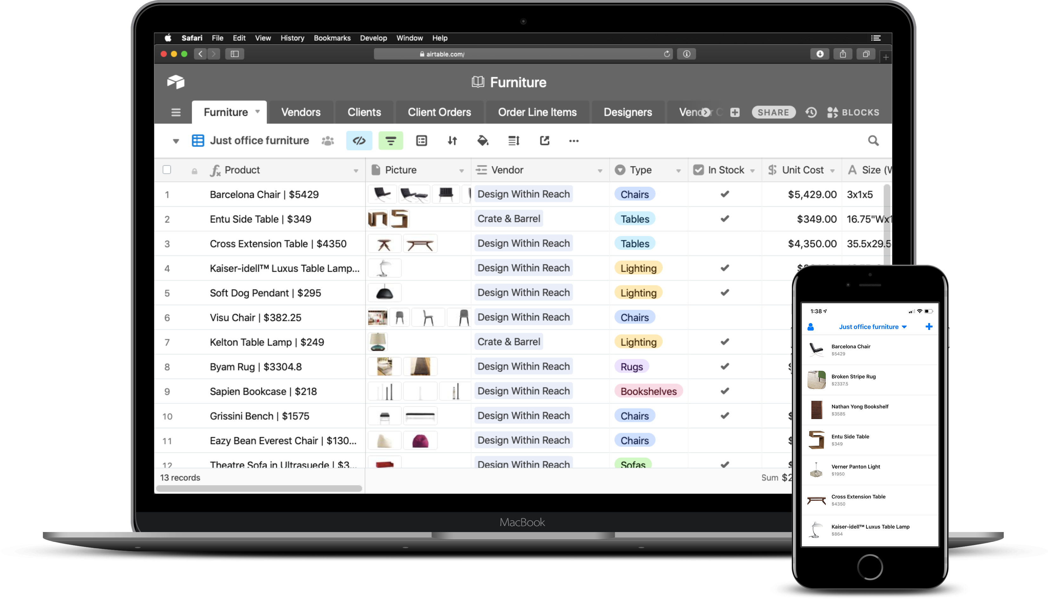Click the group records icon
Image resolution: width=1048 pixels, height=599 pixels.
coord(421,141)
